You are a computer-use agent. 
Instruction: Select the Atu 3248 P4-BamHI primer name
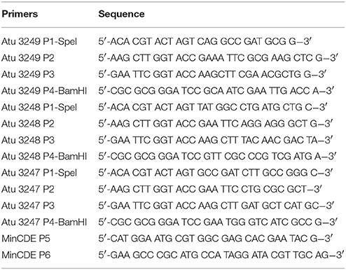[44, 157]
